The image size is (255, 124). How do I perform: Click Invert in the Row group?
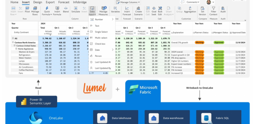pos(20,10)
